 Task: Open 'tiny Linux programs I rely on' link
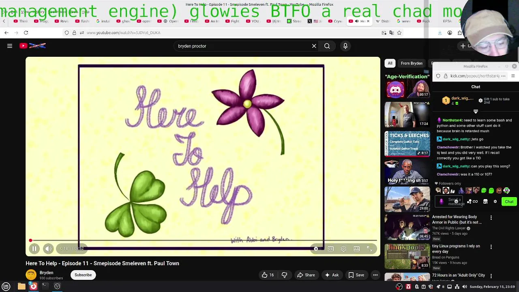point(456,249)
